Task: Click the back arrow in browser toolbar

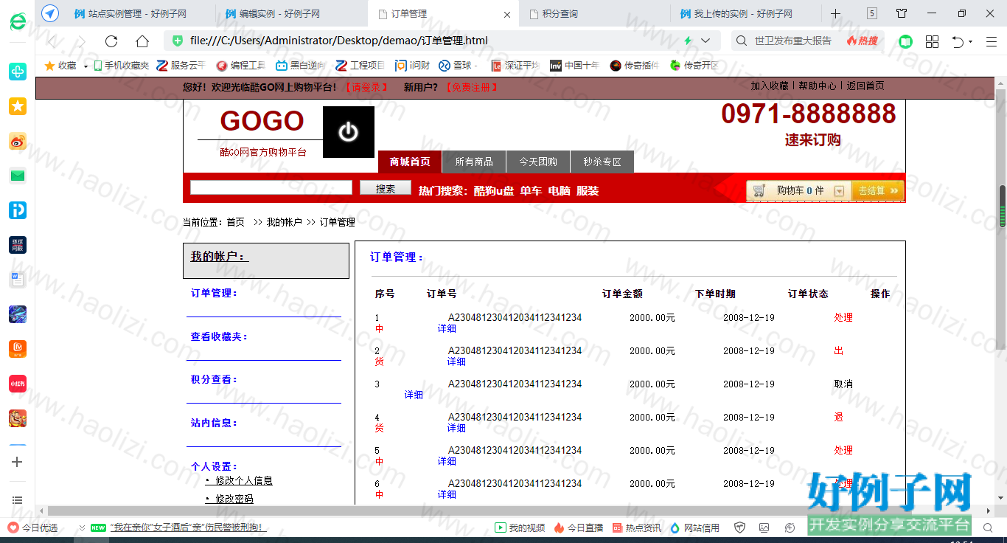Action: (x=52, y=41)
